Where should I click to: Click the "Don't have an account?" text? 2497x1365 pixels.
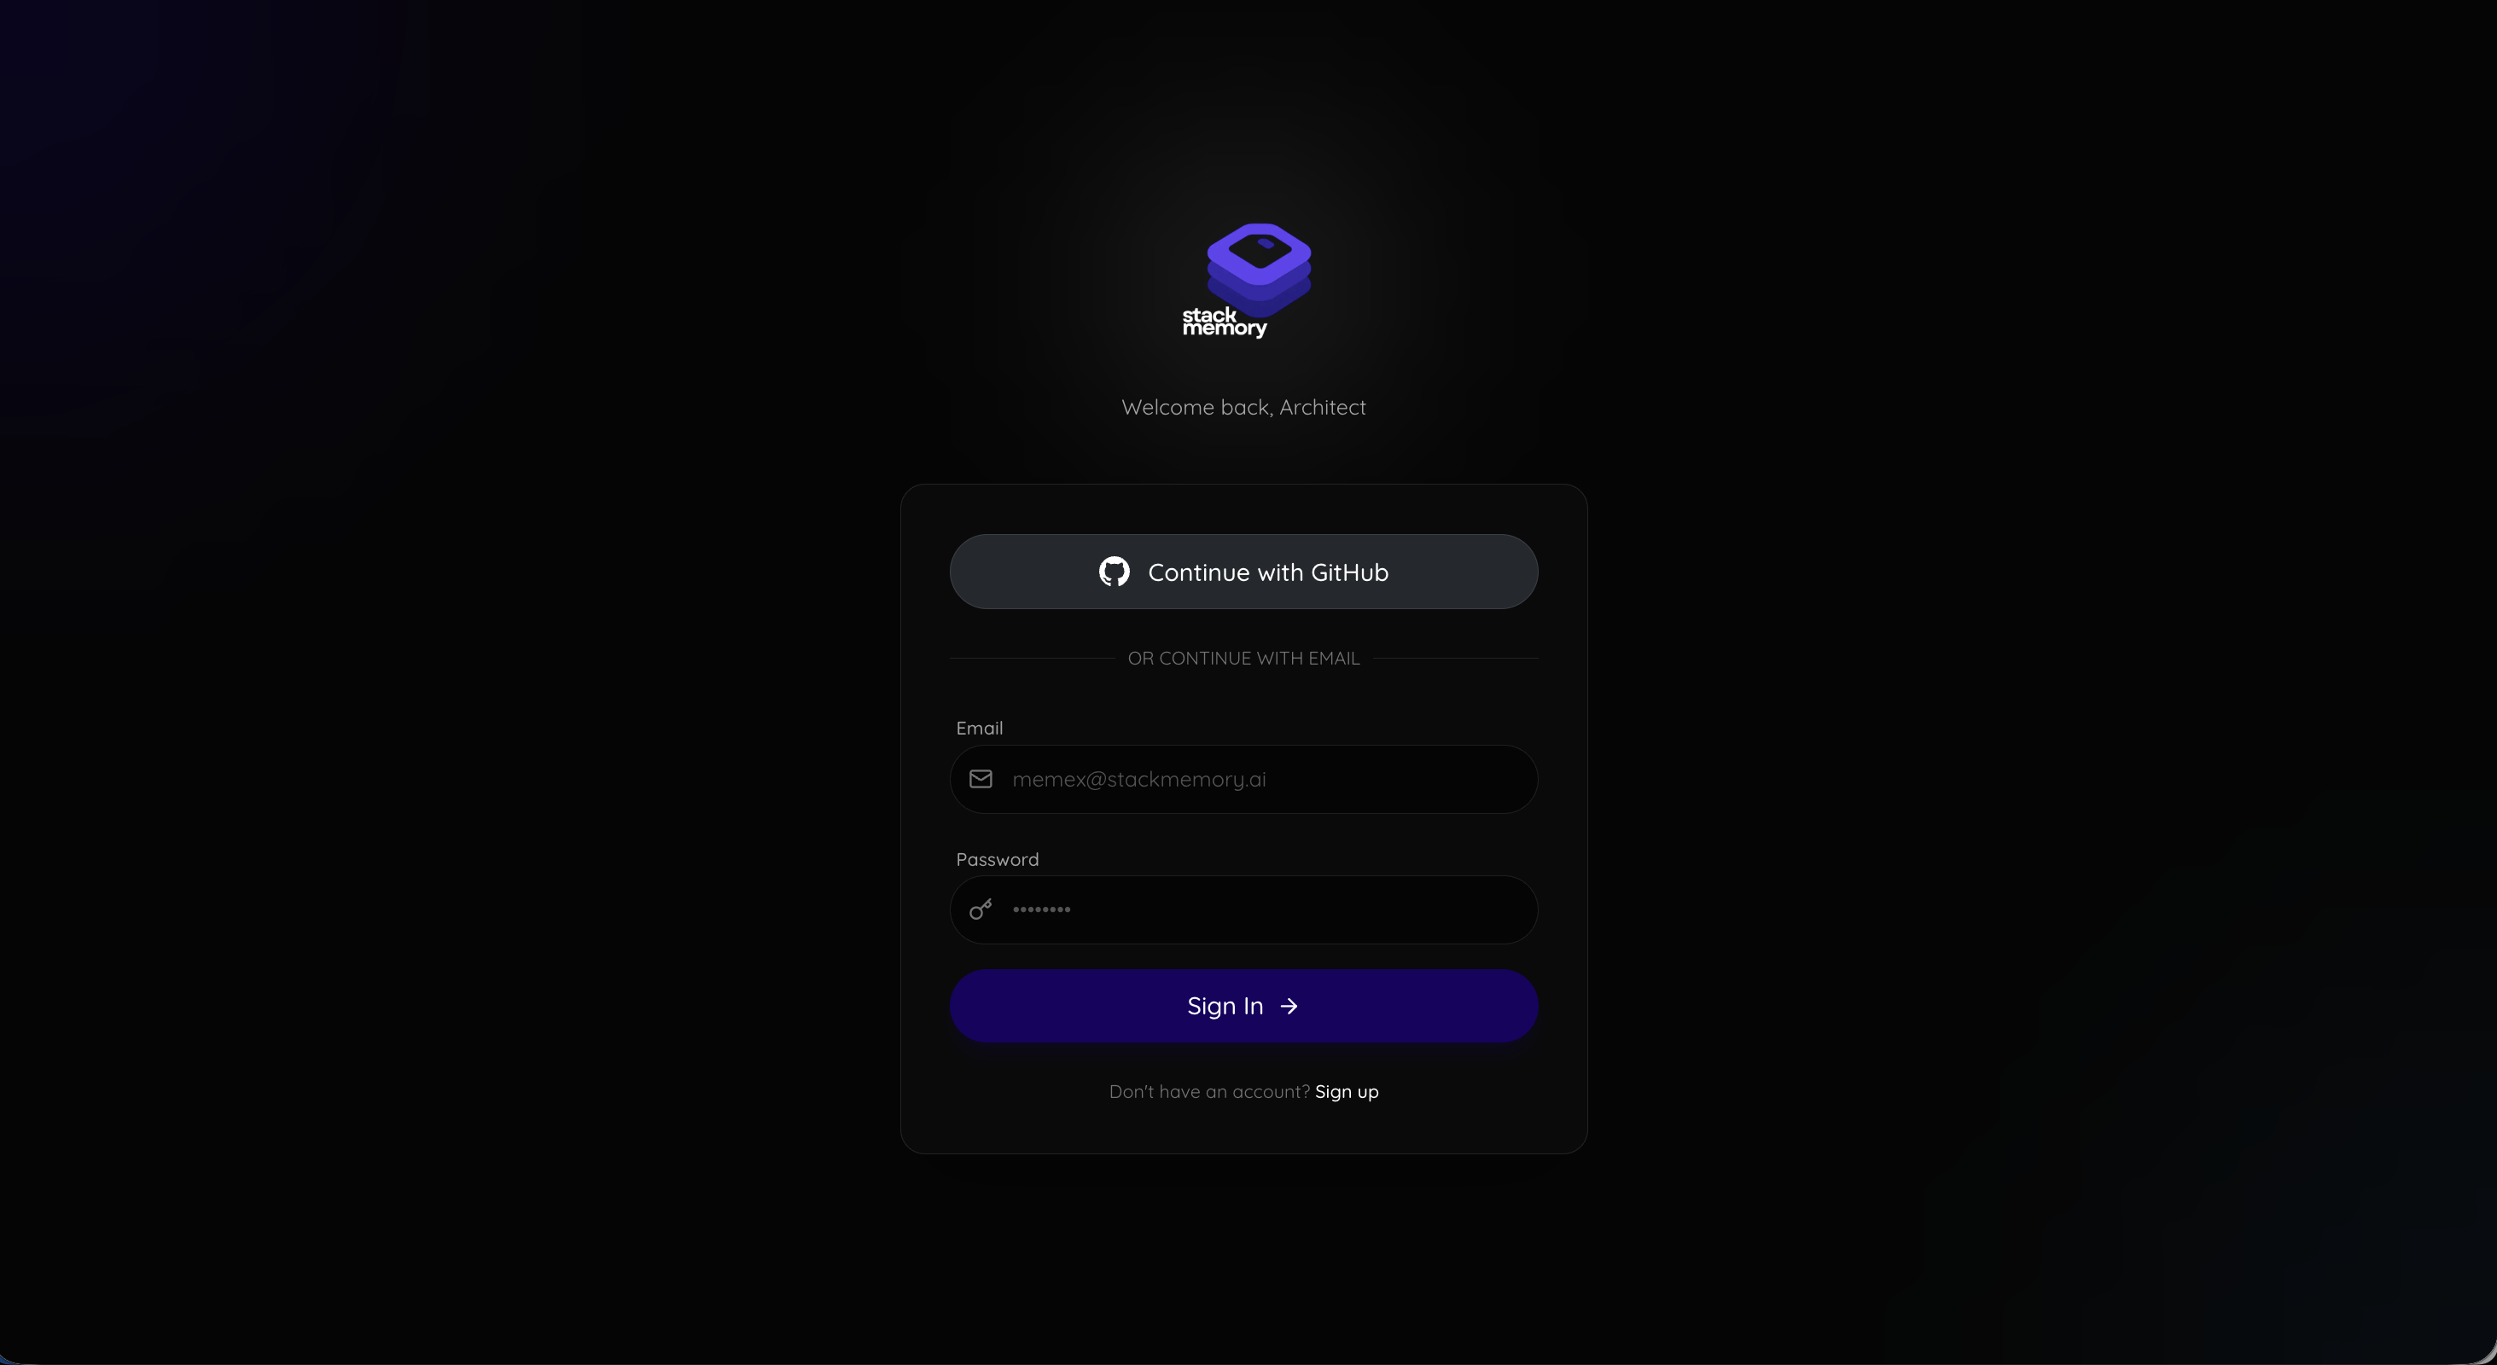tap(1210, 1092)
